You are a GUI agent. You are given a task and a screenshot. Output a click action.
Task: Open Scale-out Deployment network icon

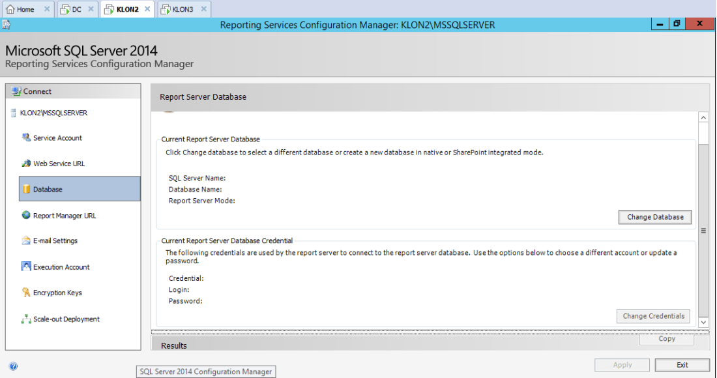point(26,319)
